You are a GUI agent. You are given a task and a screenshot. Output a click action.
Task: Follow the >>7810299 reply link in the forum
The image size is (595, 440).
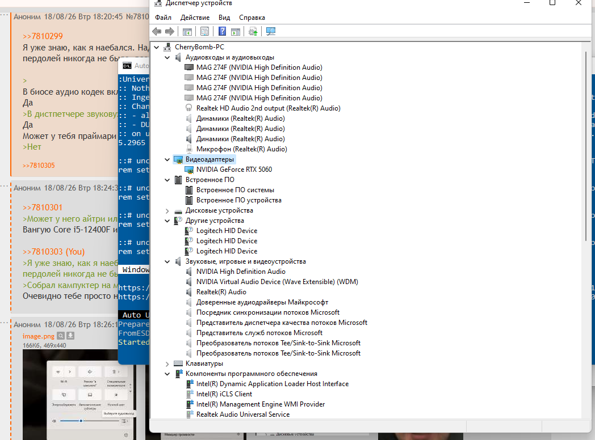coord(43,36)
